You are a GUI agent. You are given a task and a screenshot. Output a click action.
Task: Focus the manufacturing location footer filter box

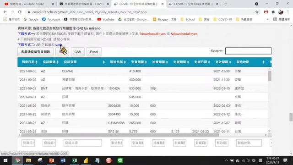pos(249,143)
